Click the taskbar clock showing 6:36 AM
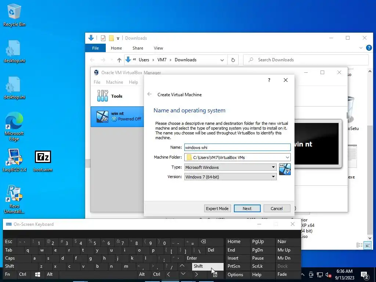The width and height of the screenshot is (376, 282). pyautogui.click(x=344, y=275)
